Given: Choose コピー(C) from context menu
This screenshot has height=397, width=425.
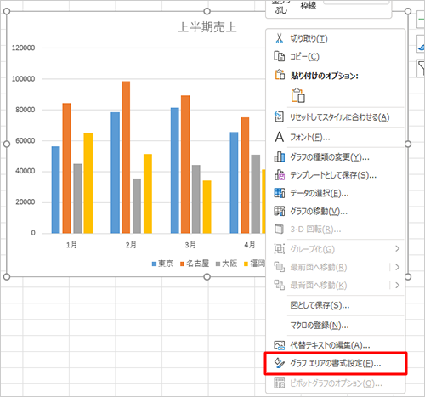Looking at the screenshot, I should [x=335, y=56].
